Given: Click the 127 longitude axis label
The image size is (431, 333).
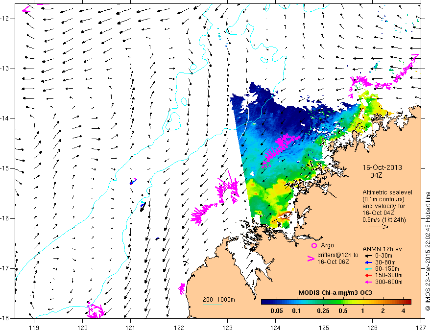Looking at the screenshot, I should (x=421, y=328).
